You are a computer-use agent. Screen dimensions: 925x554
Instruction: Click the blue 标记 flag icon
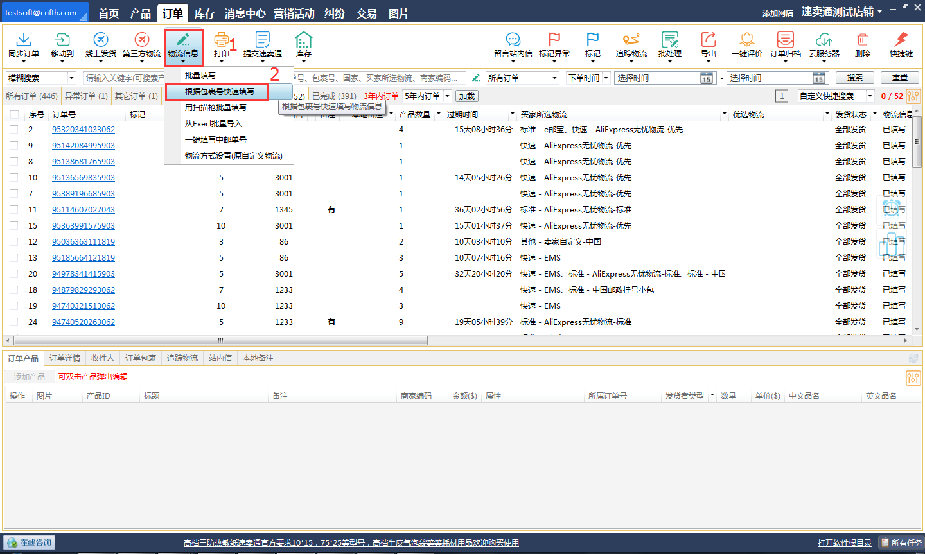tap(593, 40)
